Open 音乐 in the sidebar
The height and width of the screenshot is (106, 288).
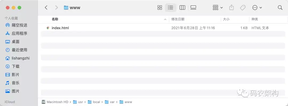click(16, 83)
